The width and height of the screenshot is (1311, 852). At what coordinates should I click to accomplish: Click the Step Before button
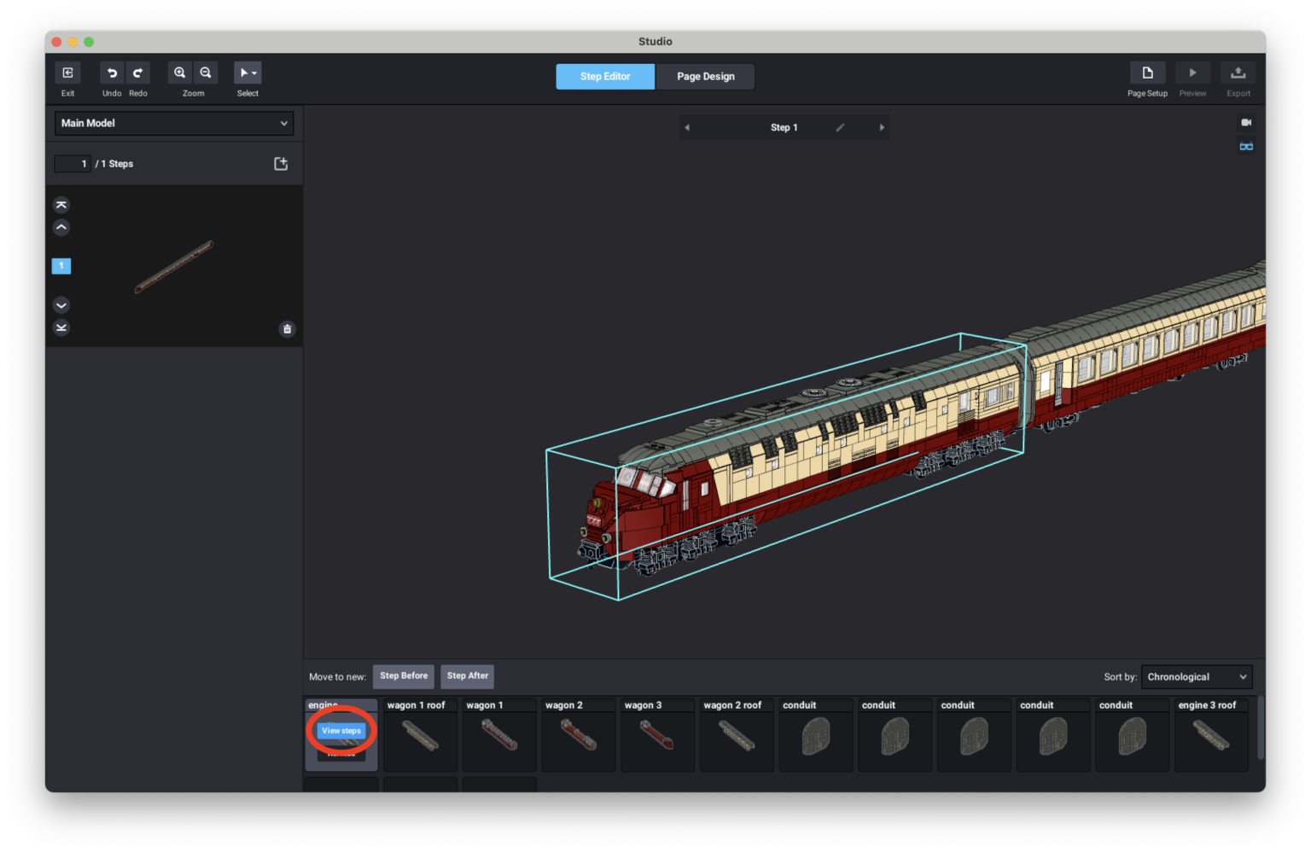(x=404, y=676)
